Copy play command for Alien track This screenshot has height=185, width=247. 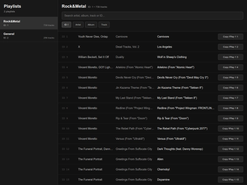click(231, 159)
